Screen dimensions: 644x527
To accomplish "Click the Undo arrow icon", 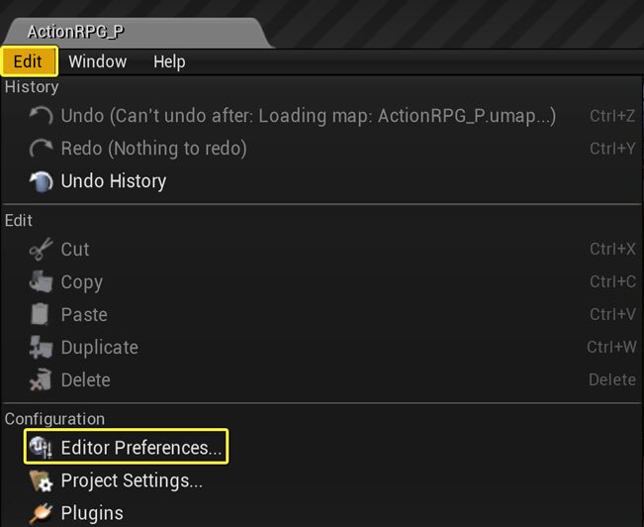I will click(41, 116).
